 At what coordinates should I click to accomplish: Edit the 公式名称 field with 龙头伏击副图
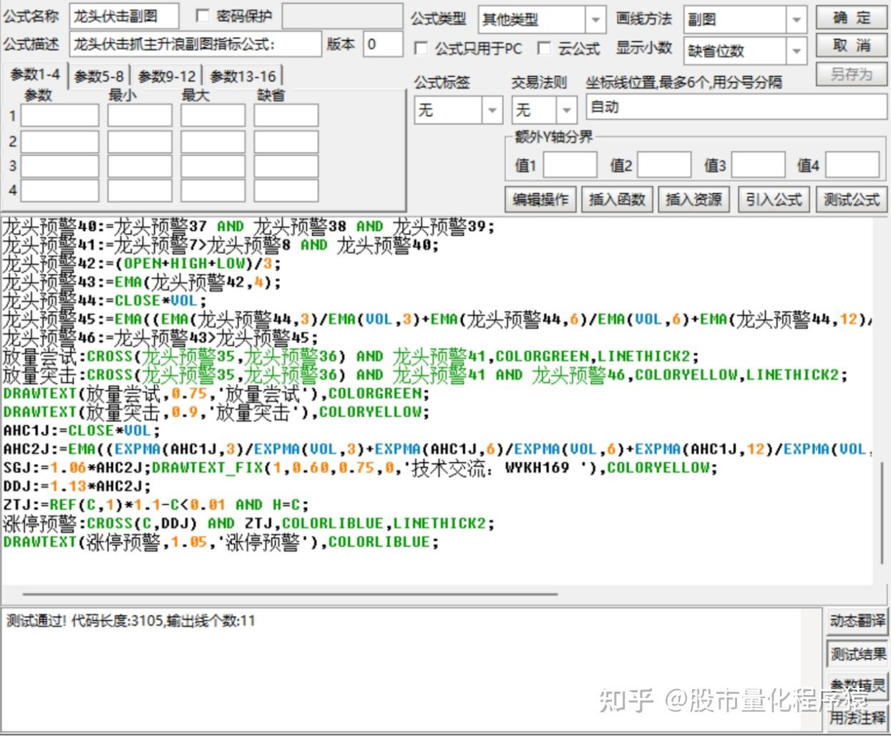(124, 16)
